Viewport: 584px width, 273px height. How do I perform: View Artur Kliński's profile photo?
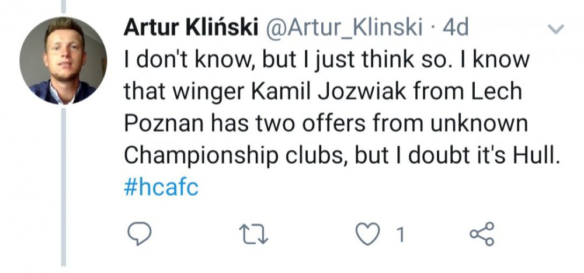63,61
